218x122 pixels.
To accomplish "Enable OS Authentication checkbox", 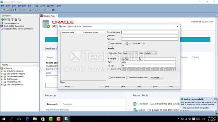I will [110, 78].
